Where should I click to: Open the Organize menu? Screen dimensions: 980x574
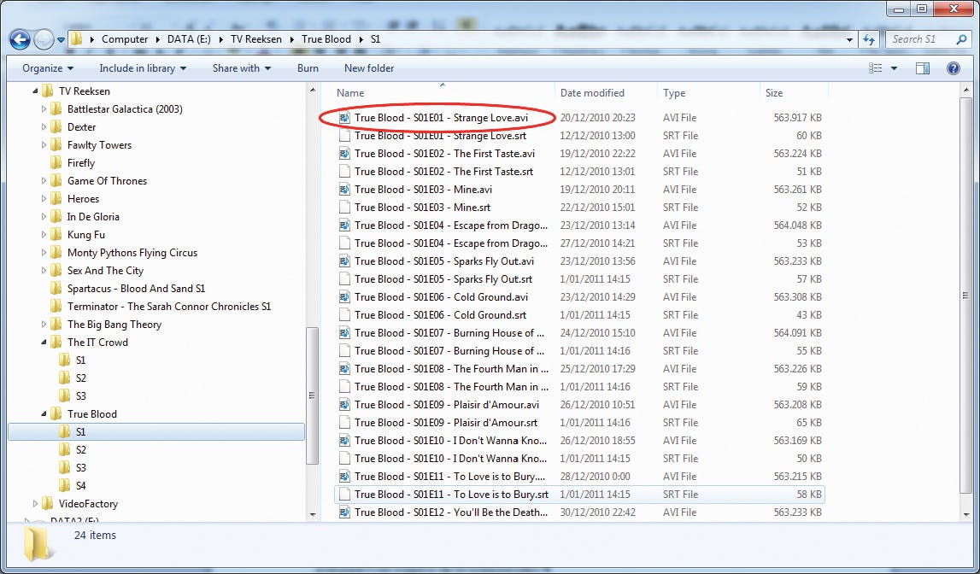pyautogui.click(x=48, y=68)
